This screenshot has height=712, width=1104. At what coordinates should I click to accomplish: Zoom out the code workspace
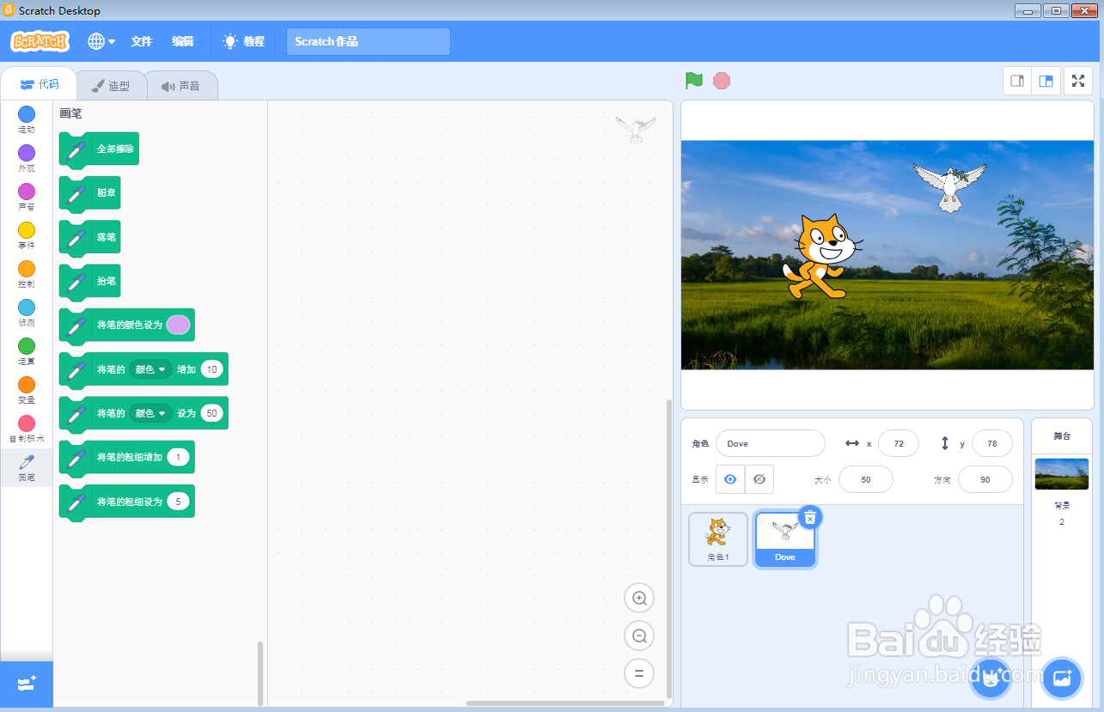coord(639,636)
